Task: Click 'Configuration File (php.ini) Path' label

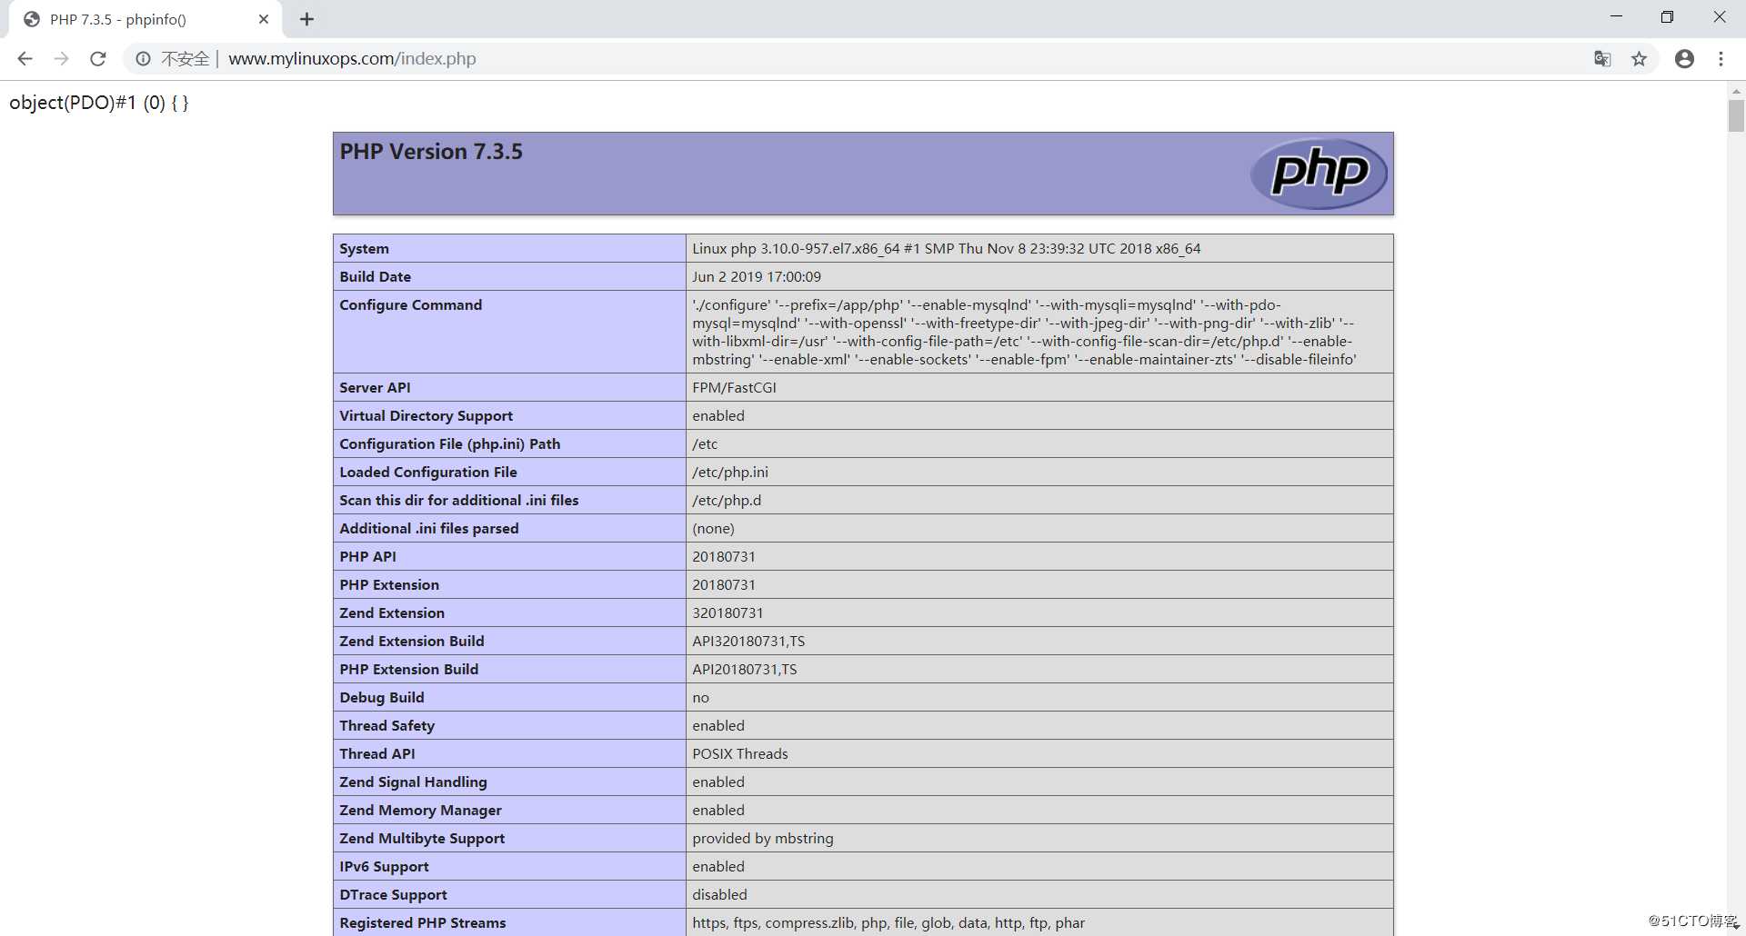Action: coord(449,444)
